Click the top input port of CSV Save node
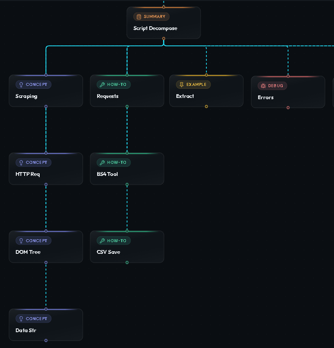334x348 pixels. 127,231
